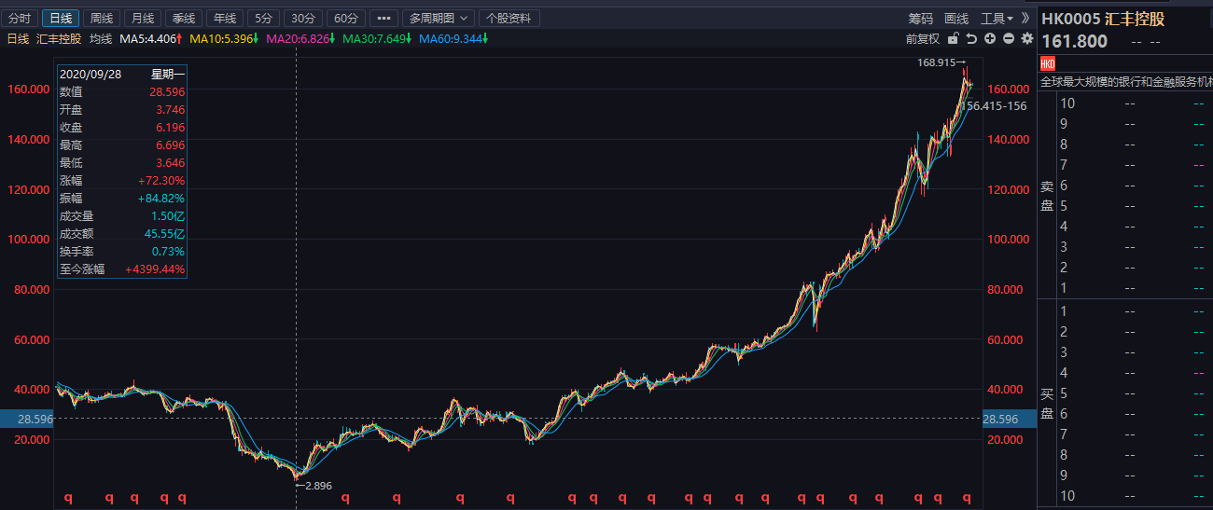Click the lock icon beside 前复权

tap(953, 38)
